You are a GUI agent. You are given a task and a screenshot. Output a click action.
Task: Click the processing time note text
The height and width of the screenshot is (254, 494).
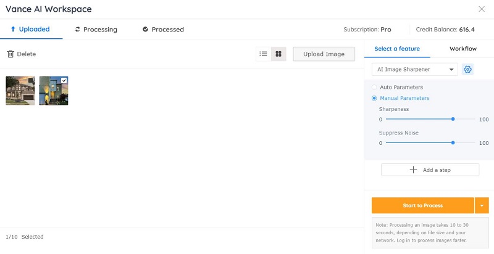pyautogui.click(x=421, y=232)
